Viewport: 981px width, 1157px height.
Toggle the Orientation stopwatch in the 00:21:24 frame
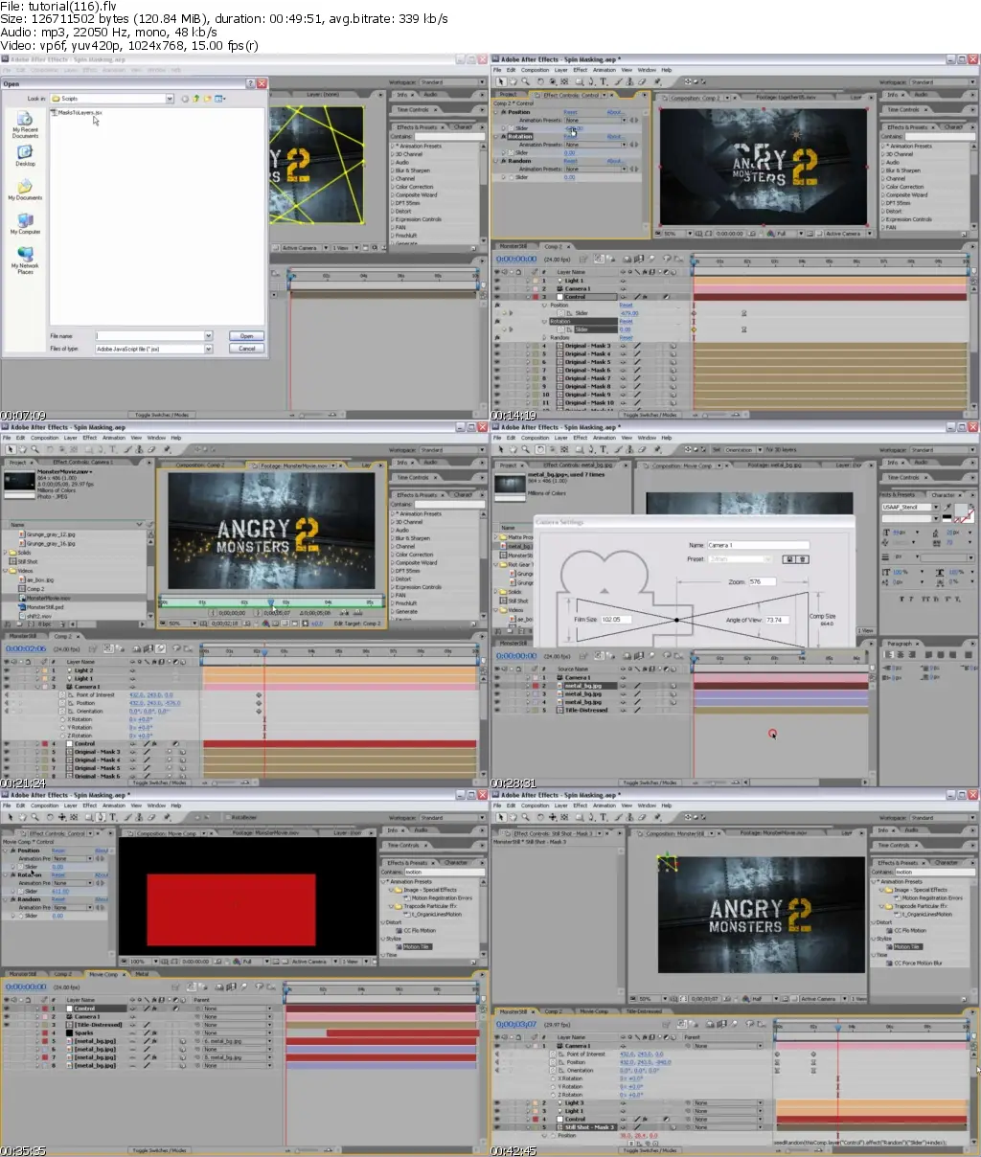(62, 711)
